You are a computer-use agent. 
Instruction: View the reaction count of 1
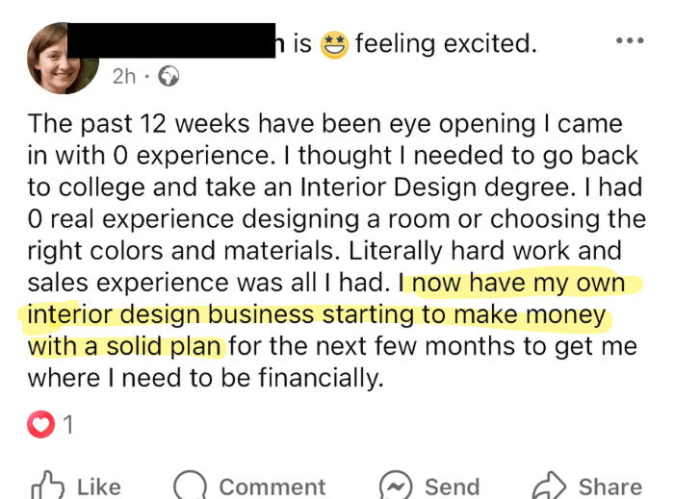tap(68, 424)
